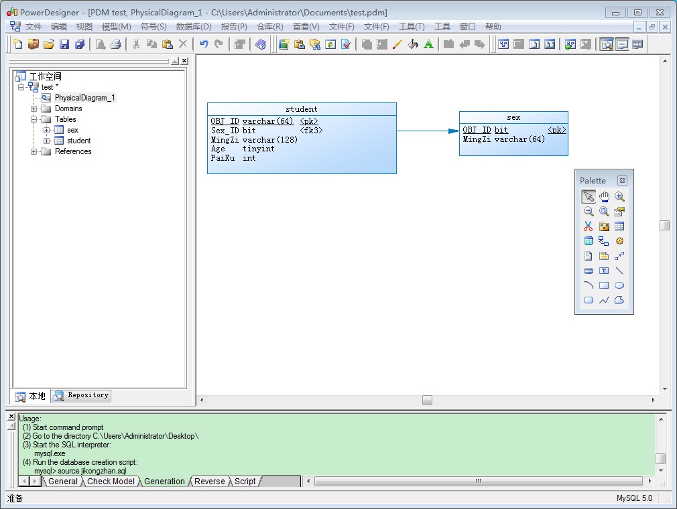677x509 pixels.
Task: Select the Line tool in Palette
Action: [x=619, y=271]
